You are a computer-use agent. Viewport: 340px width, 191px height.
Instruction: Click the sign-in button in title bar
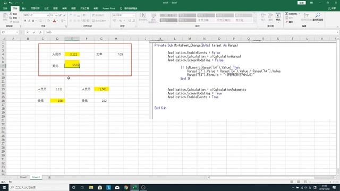(x=301, y=3)
